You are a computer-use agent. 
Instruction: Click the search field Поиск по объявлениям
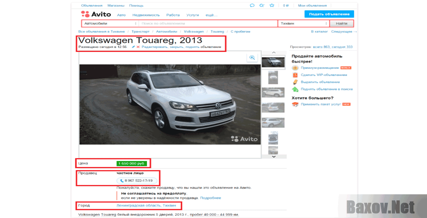pyautogui.click(x=208, y=24)
